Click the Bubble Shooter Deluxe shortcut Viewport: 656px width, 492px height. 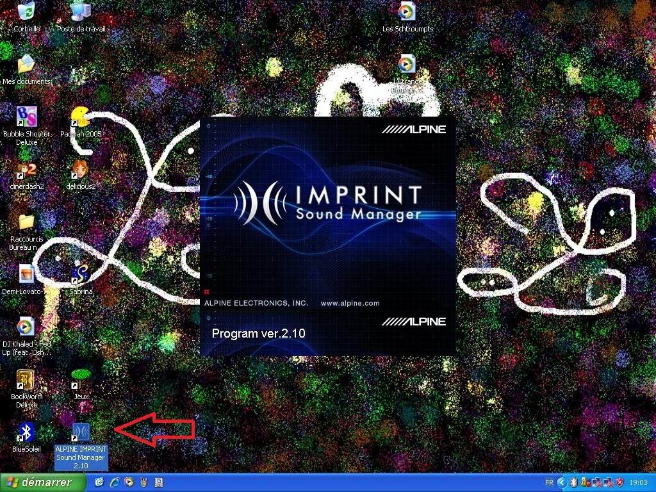[x=26, y=117]
